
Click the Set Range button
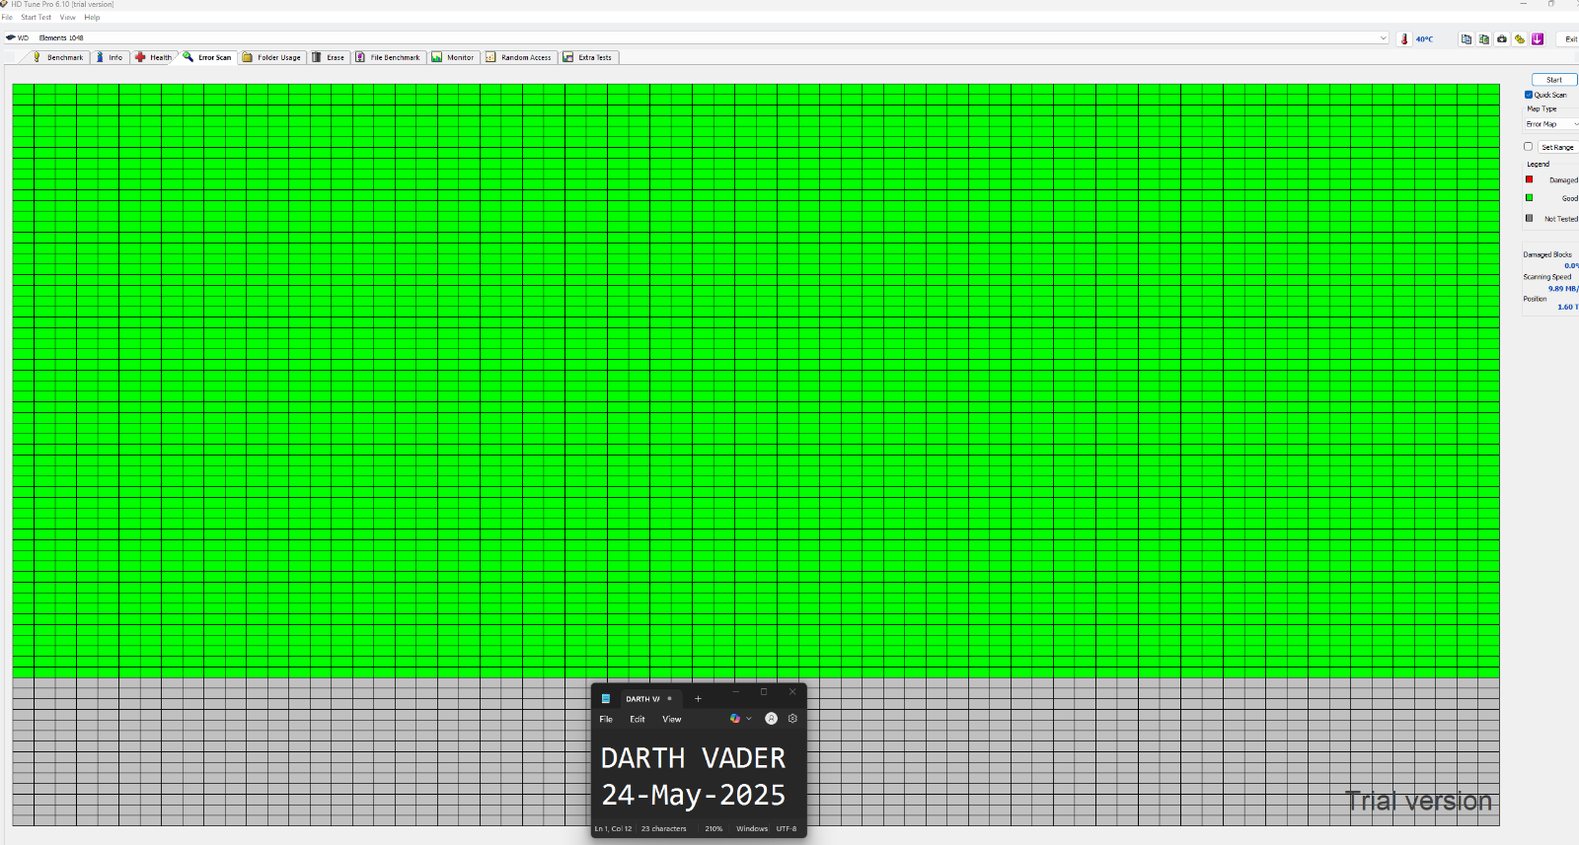click(1558, 147)
